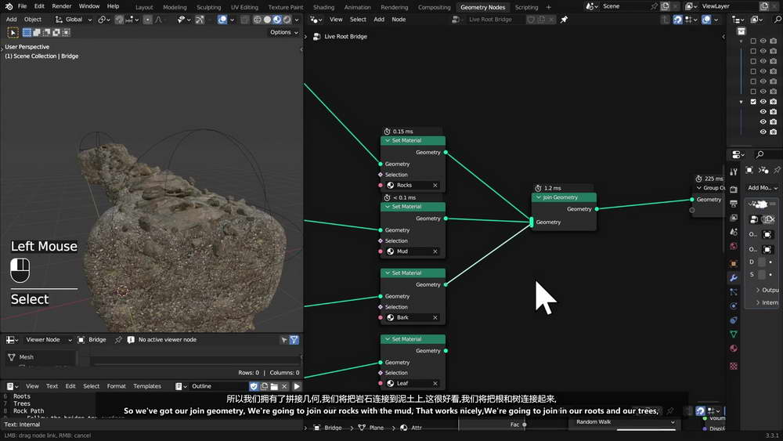Switch viewport shading to wireframe
Image resolution: width=783 pixels, height=441 pixels.
point(257,20)
